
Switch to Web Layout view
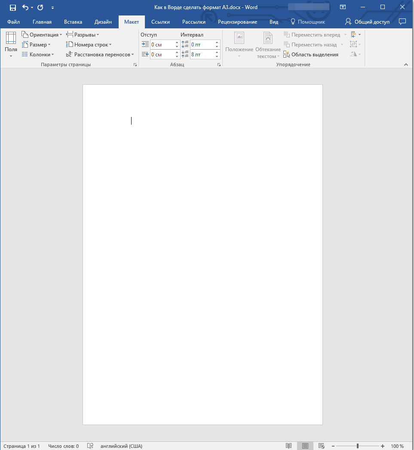coord(322,446)
